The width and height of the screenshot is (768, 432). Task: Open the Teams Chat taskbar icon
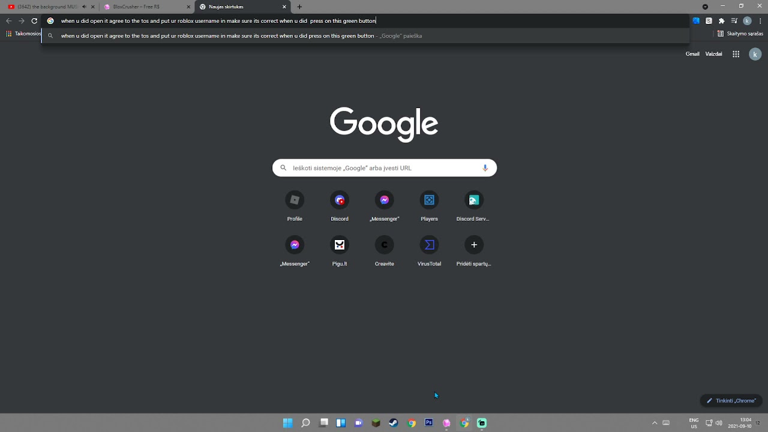(359, 423)
